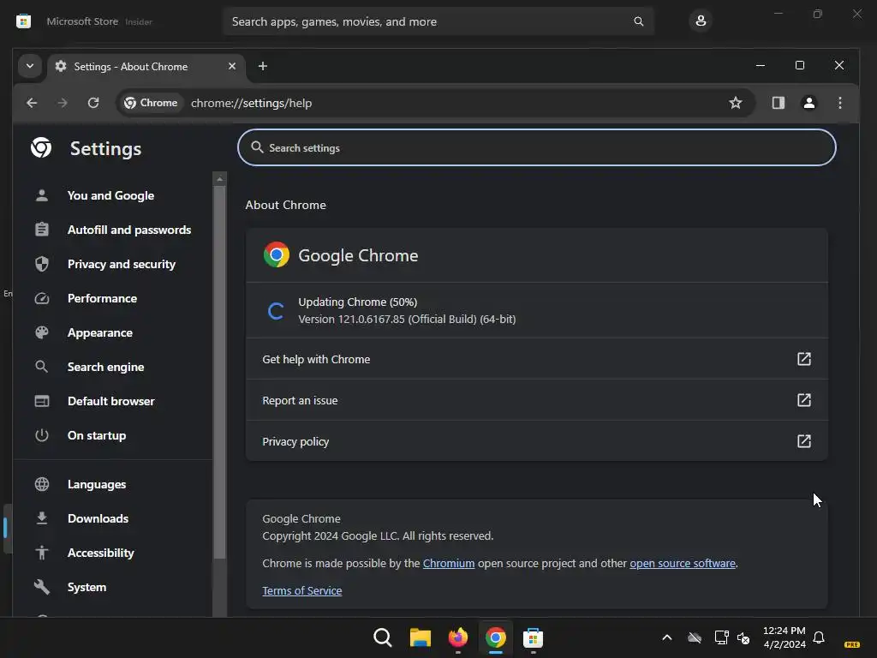
Task: Open the taskbar clock and date
Action: (785, 637)
